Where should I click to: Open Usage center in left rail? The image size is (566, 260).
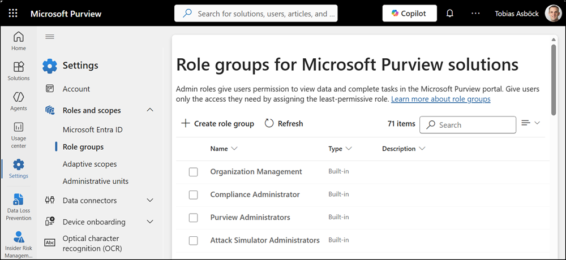tap(19, 135)
